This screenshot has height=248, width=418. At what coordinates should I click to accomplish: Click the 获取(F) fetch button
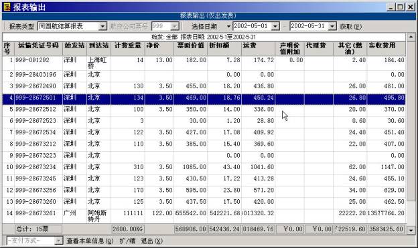point(351,27)
